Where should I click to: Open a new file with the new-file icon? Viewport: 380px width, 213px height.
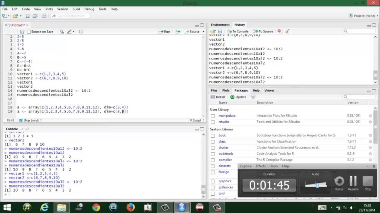[x=4, y=16]
